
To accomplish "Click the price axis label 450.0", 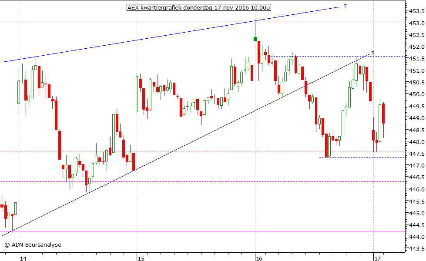I will (x=417, y=94).
